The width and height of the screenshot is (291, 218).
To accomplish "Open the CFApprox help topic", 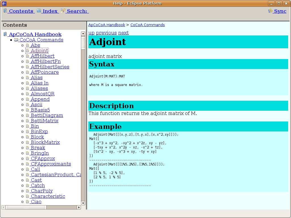I will pyautogui.click(x=43, y=158).
